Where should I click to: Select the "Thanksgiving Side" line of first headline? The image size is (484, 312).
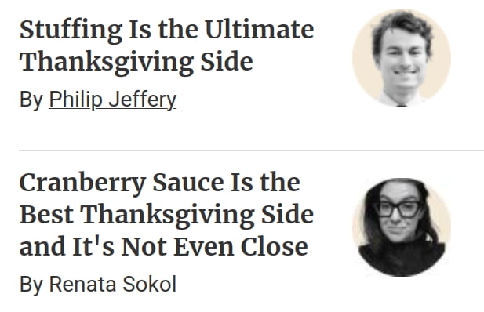click(x=136, y=63)
